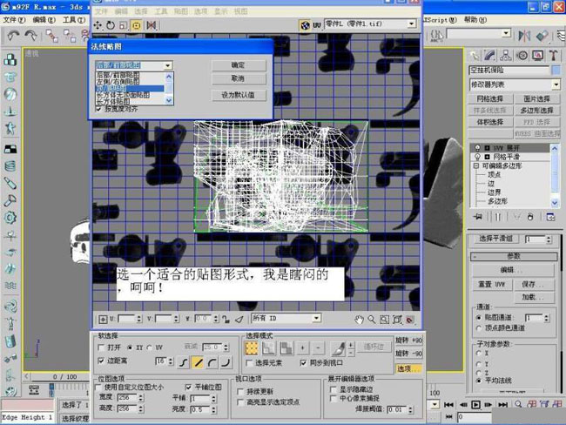The width and height of the screenshot is (566, 425).
Task: Click the 确定 button in 法线贴图 dialog
Action: [x=239, y=65]
